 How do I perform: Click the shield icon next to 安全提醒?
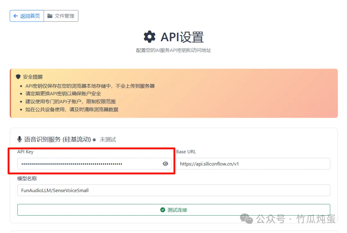(18, 77)
